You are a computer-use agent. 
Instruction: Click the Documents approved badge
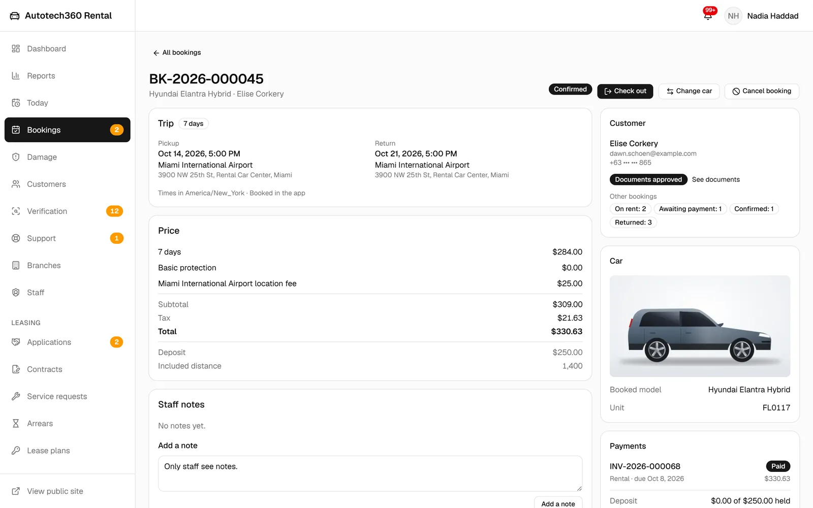(x=648, y=180)
